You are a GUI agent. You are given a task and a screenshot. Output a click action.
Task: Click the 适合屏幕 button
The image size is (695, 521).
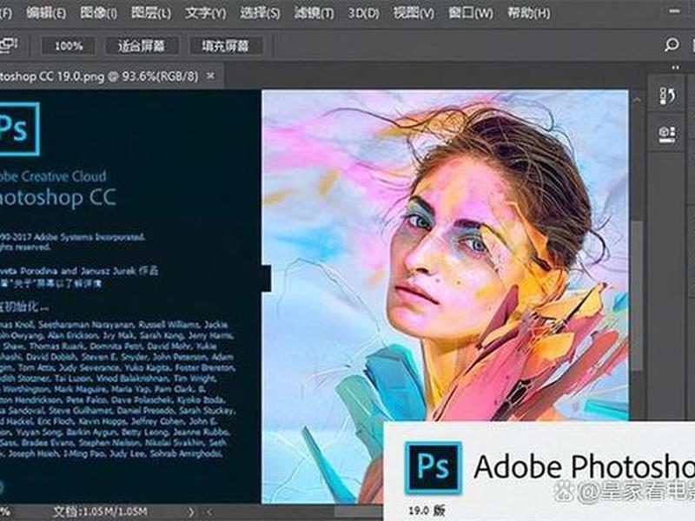tap(142, 46)
